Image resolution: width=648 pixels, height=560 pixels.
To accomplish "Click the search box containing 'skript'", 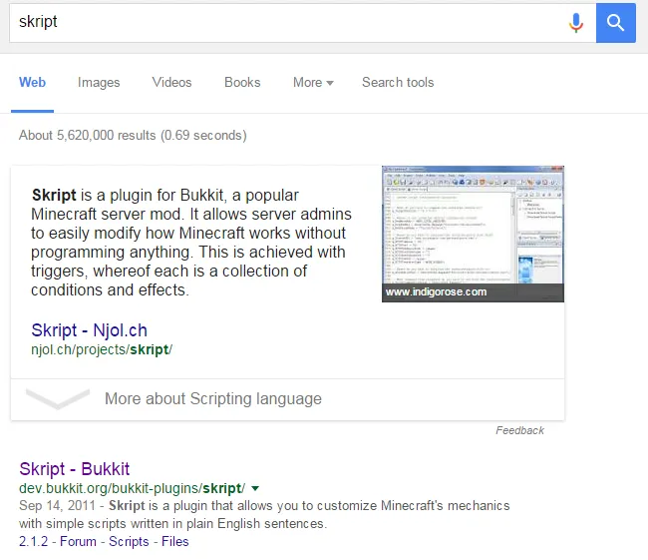I will [x=302, y=23].
